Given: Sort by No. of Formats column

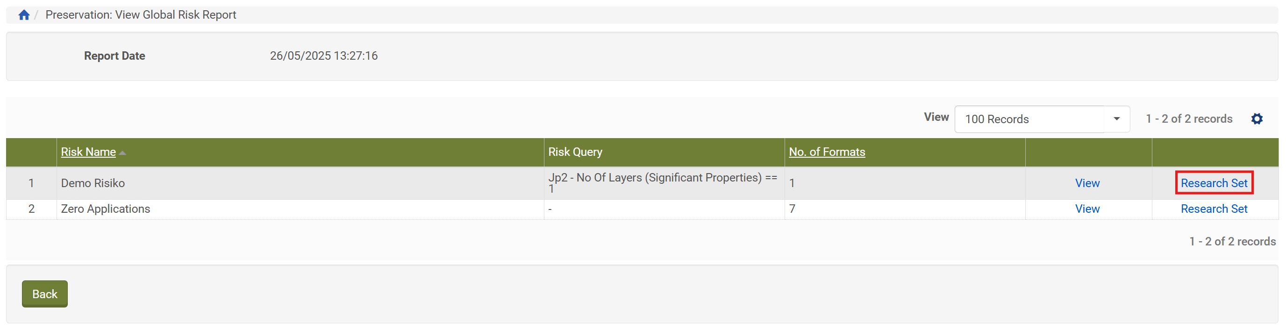Looking at the screenshot, I should pyautogui.click(x=826, y=152).
